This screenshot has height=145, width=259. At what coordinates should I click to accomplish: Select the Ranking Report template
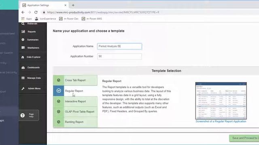[x=75, y=122]
